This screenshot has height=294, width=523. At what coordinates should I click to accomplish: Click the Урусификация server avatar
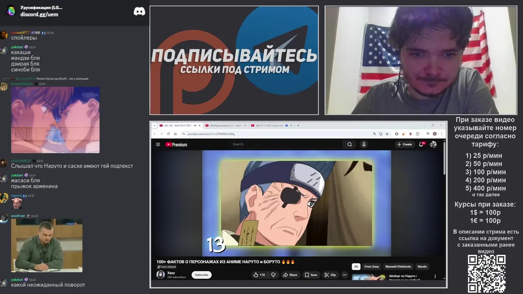(11, 11)
